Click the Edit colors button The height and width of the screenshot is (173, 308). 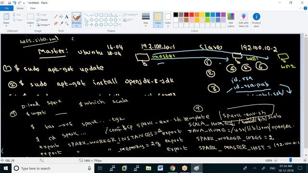point(231,20)
